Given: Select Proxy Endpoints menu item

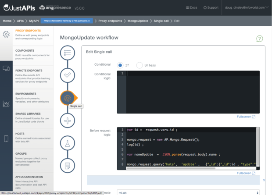Looking at the screenshot, I should click(33, 36).
